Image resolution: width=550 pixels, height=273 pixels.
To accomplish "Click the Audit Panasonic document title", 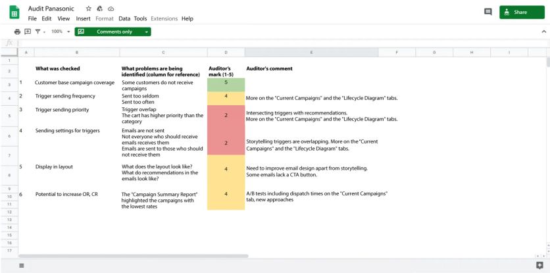I will click(x=51, y=9).
